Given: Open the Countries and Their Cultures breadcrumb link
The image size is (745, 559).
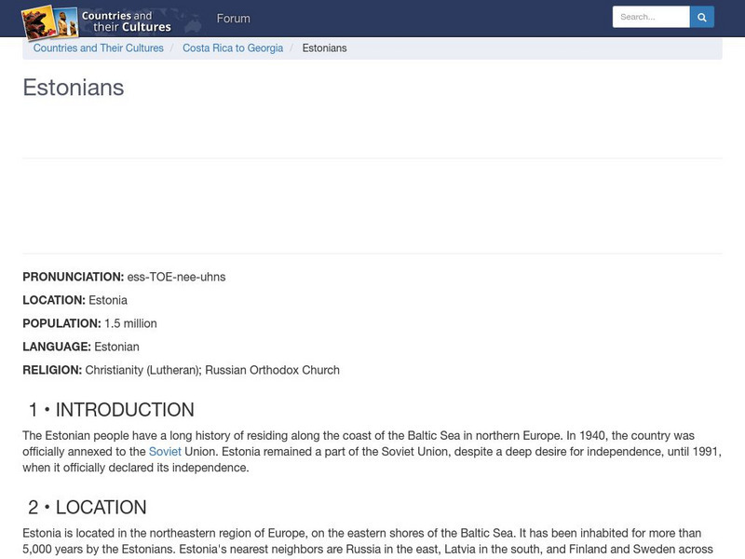Looking at the screenshot, I should pos(99,48).
